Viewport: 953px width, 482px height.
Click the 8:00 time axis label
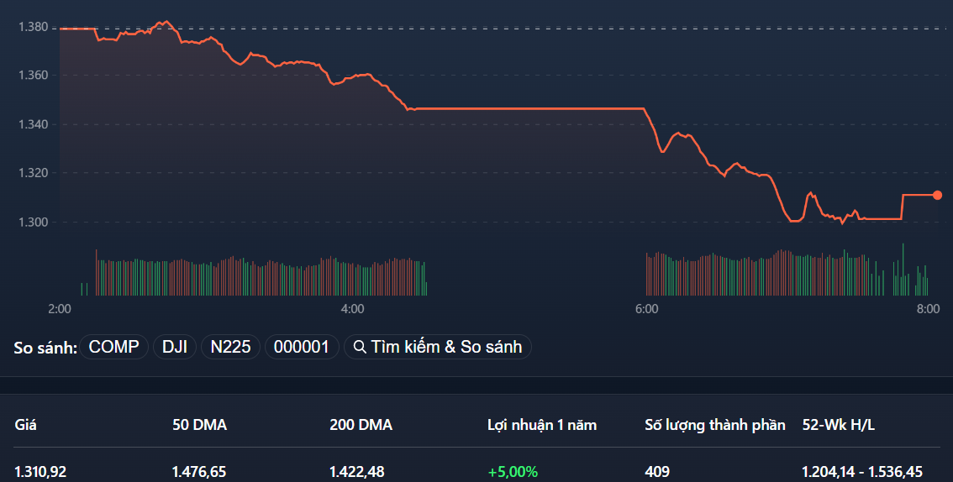click(928, 309)
